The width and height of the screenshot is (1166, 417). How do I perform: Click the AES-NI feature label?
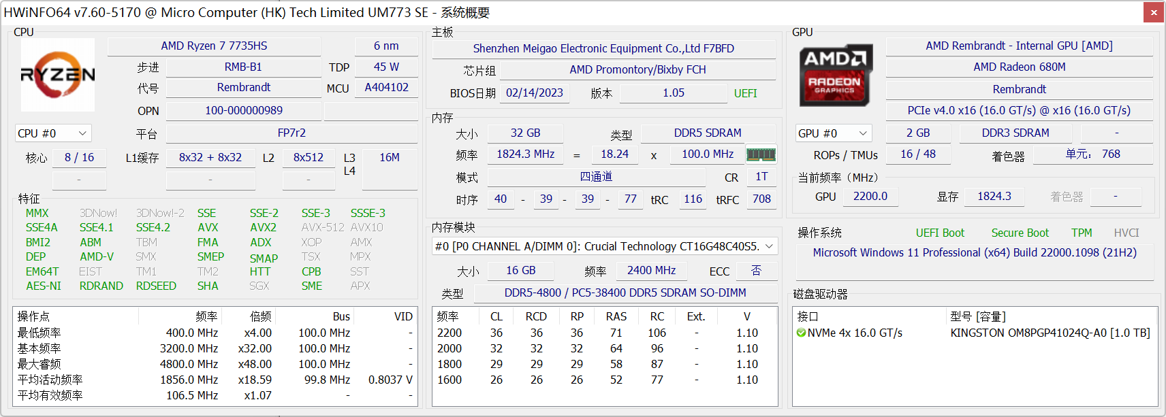pyautogui.click(x=44, y=286)
